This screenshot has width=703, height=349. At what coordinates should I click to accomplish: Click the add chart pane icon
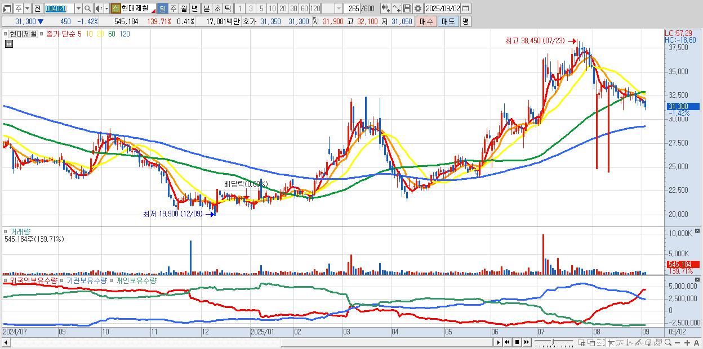(581, 343)
